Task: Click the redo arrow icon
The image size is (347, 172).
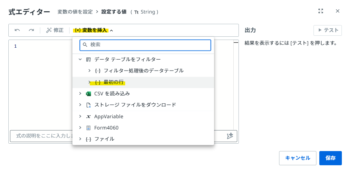Action: tap(31, 30)
